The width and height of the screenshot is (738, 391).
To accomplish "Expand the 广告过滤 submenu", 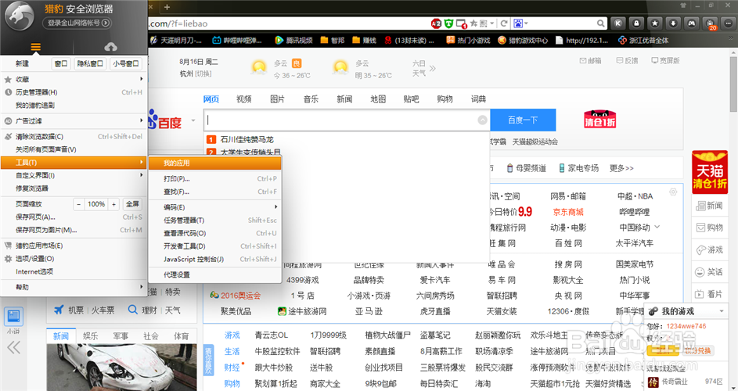I will tap(74, 121).
